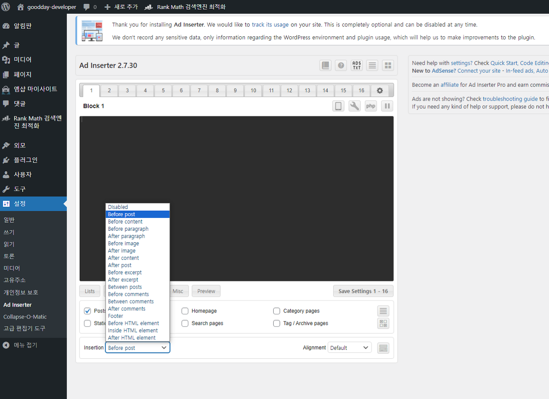Choose After paragraph option
This screenshot has height=399, width=549.
[138, 236]
